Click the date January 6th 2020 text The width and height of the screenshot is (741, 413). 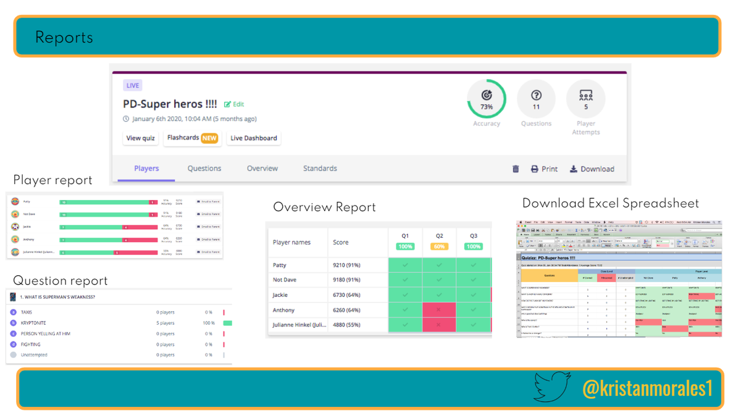point(195,119)
